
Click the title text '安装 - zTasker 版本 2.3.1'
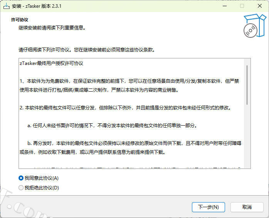pyautogui.click(x=37, y=6)
